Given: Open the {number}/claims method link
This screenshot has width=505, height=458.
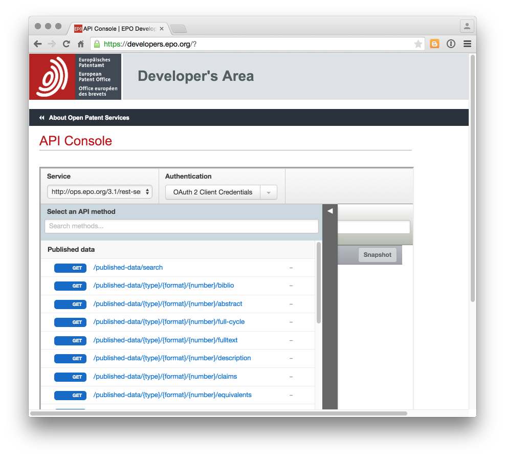Looking at the screenshot, I should click(165, 377).
